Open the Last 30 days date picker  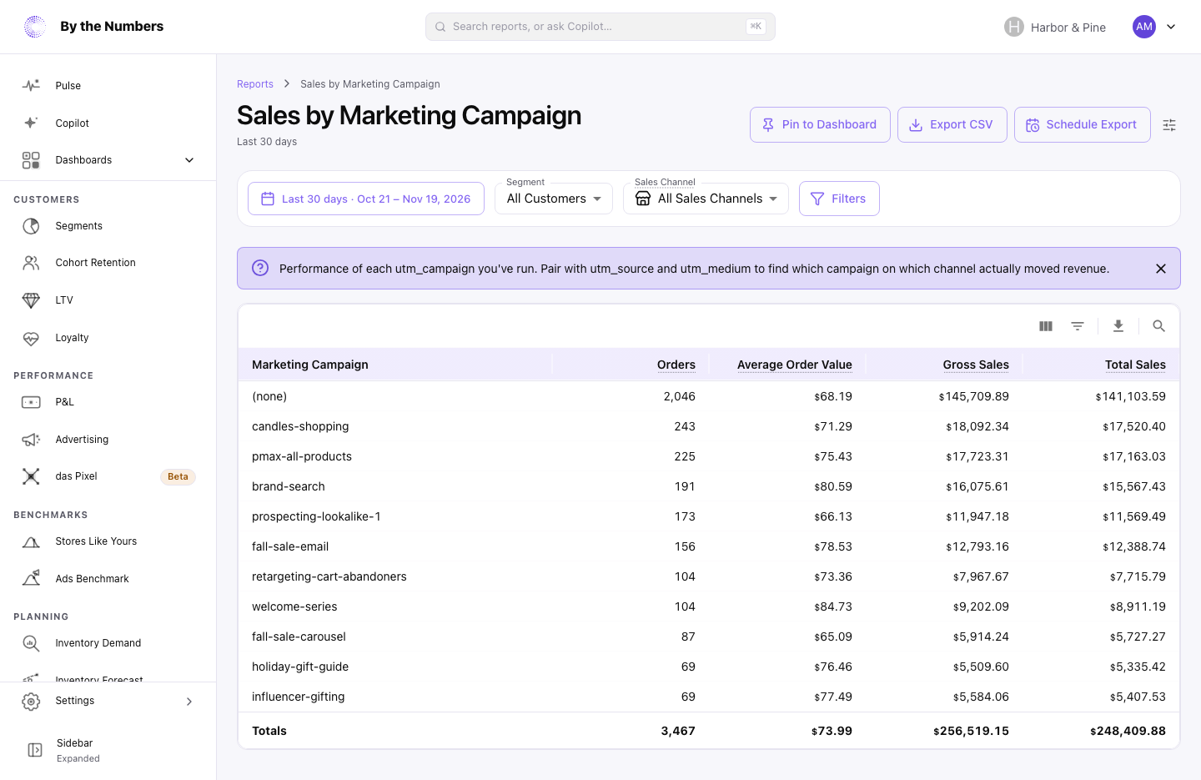click(366, 199)
